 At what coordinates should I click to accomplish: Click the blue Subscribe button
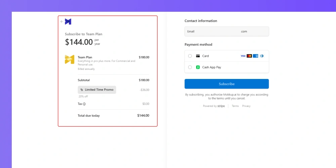(x=227, y=84)
